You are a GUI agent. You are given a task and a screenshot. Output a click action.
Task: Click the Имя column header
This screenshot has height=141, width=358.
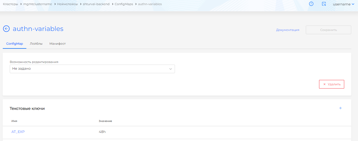14,121
